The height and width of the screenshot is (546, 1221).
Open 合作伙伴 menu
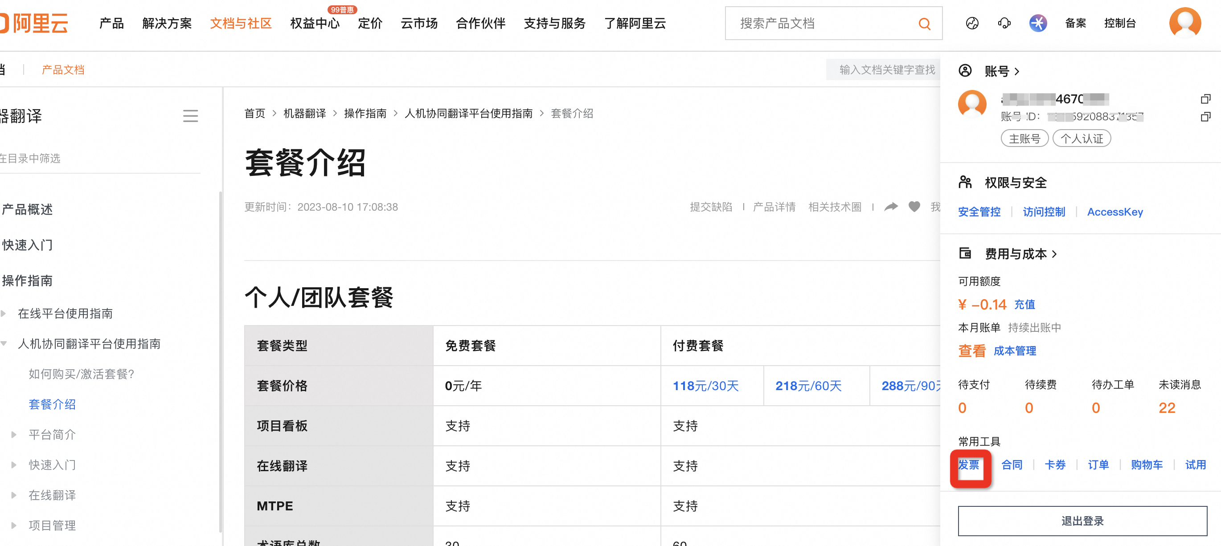[x=481, y=23]
